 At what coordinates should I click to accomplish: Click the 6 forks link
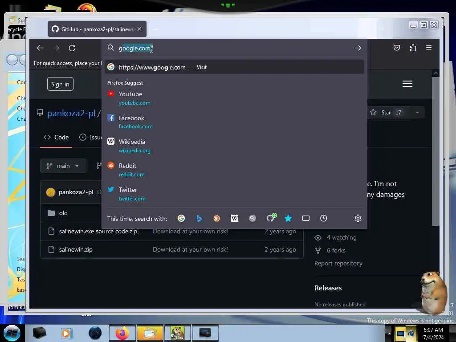(x=336, y=250)
